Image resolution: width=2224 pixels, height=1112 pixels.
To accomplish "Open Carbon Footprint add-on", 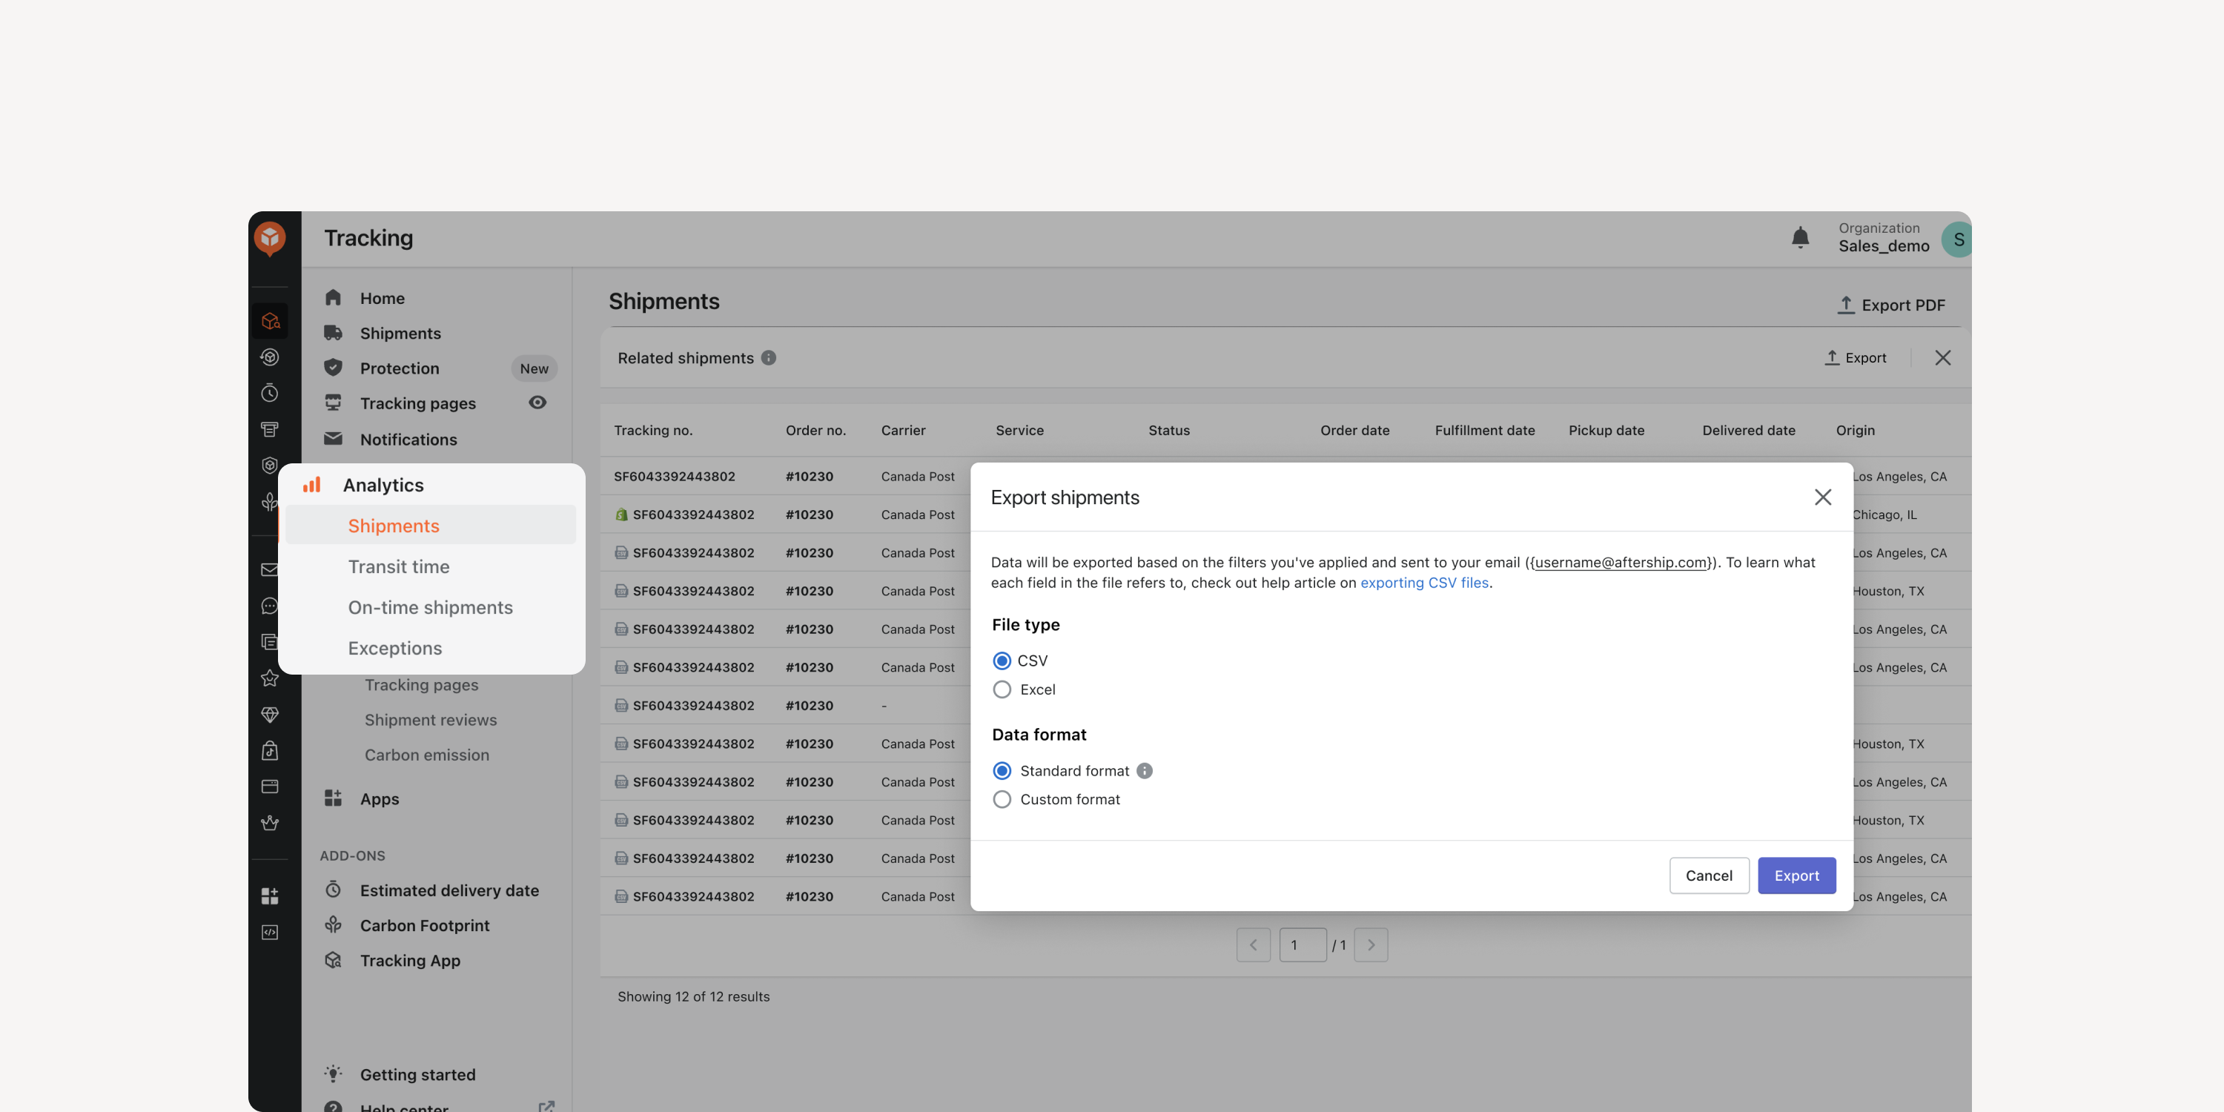I will 424,925.
